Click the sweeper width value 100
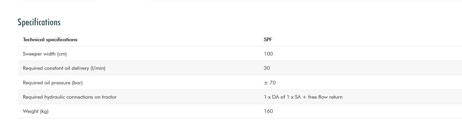The image size is (462, 132). (268, 54)
